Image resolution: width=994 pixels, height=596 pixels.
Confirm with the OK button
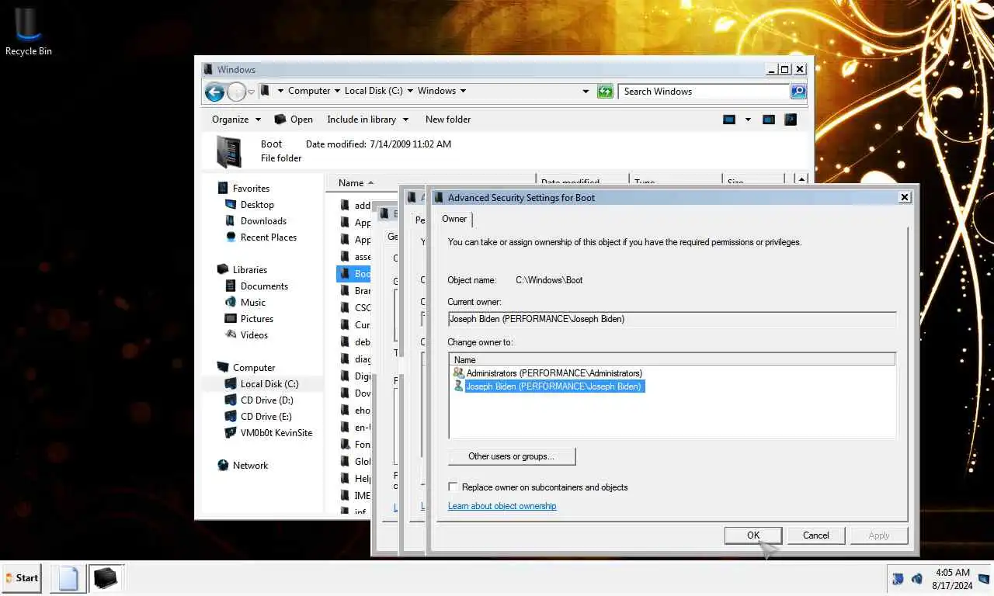753,535
